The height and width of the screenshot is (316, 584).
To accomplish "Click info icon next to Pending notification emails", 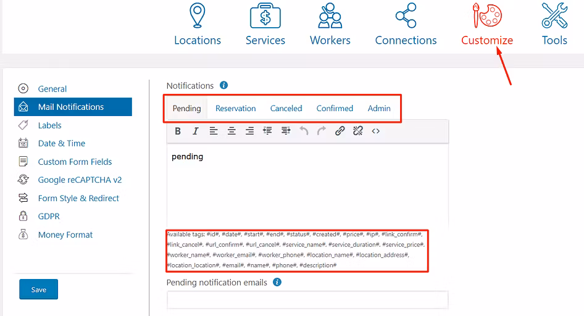I will (x=277, y=282).
